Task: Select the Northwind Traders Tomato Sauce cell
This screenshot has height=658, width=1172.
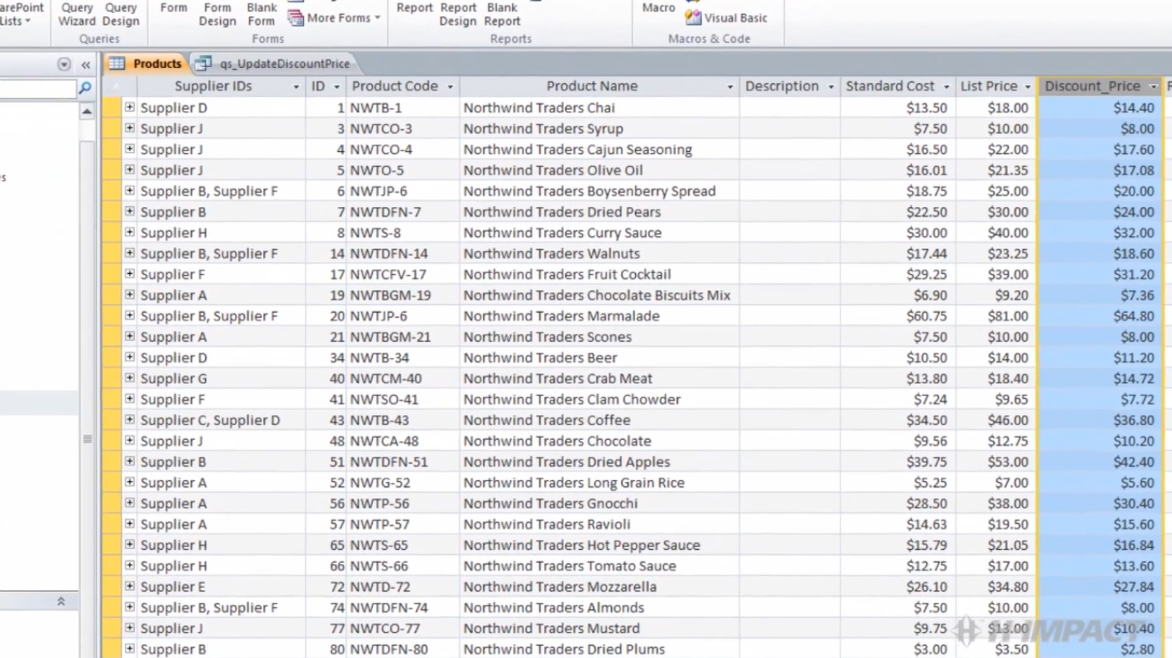Action: (599, 566)
